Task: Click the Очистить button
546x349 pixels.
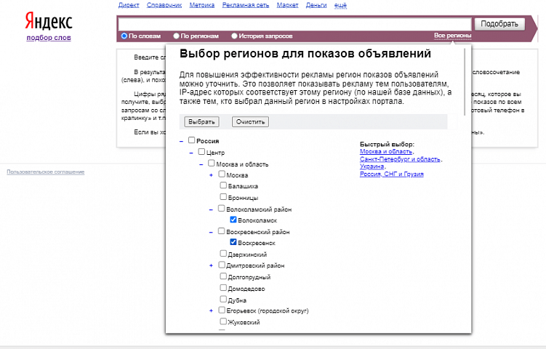Action: 250,121
